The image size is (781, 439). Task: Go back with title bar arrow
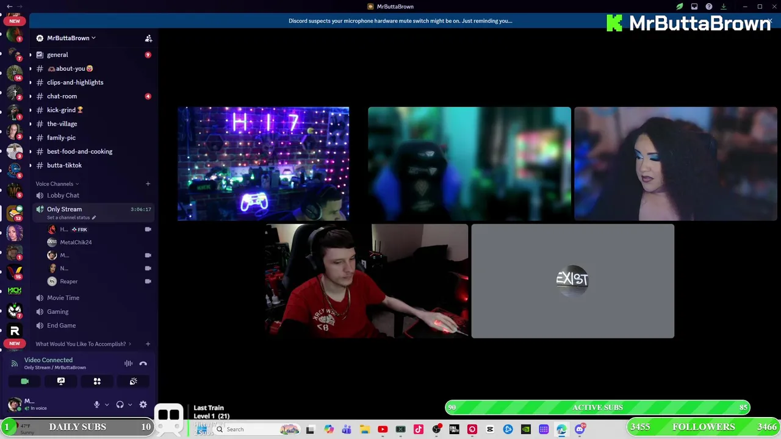10,7
